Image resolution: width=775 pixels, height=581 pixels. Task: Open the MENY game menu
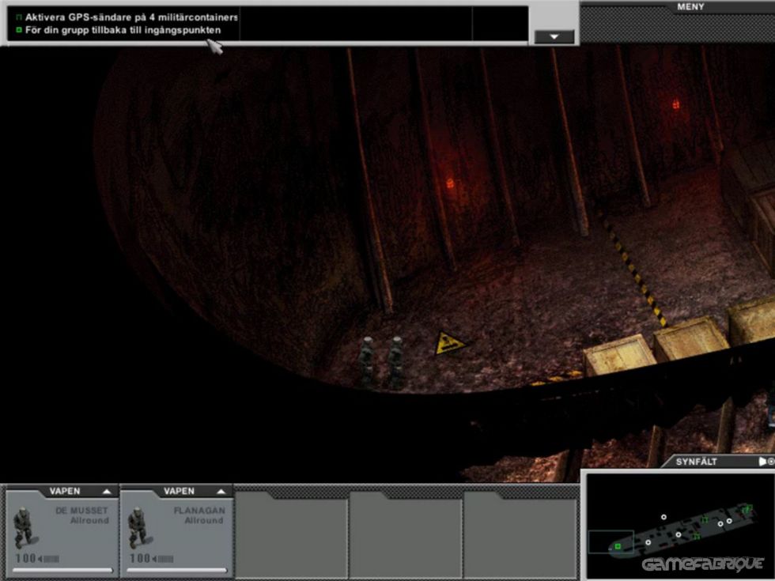690,6
